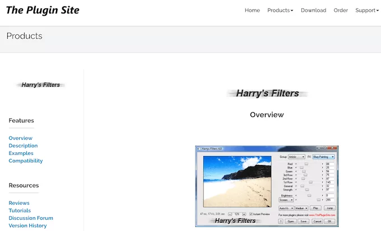Click the Harry's Filters sidebar logo
This screenshot has width=381, height=231.
point(41,85)
